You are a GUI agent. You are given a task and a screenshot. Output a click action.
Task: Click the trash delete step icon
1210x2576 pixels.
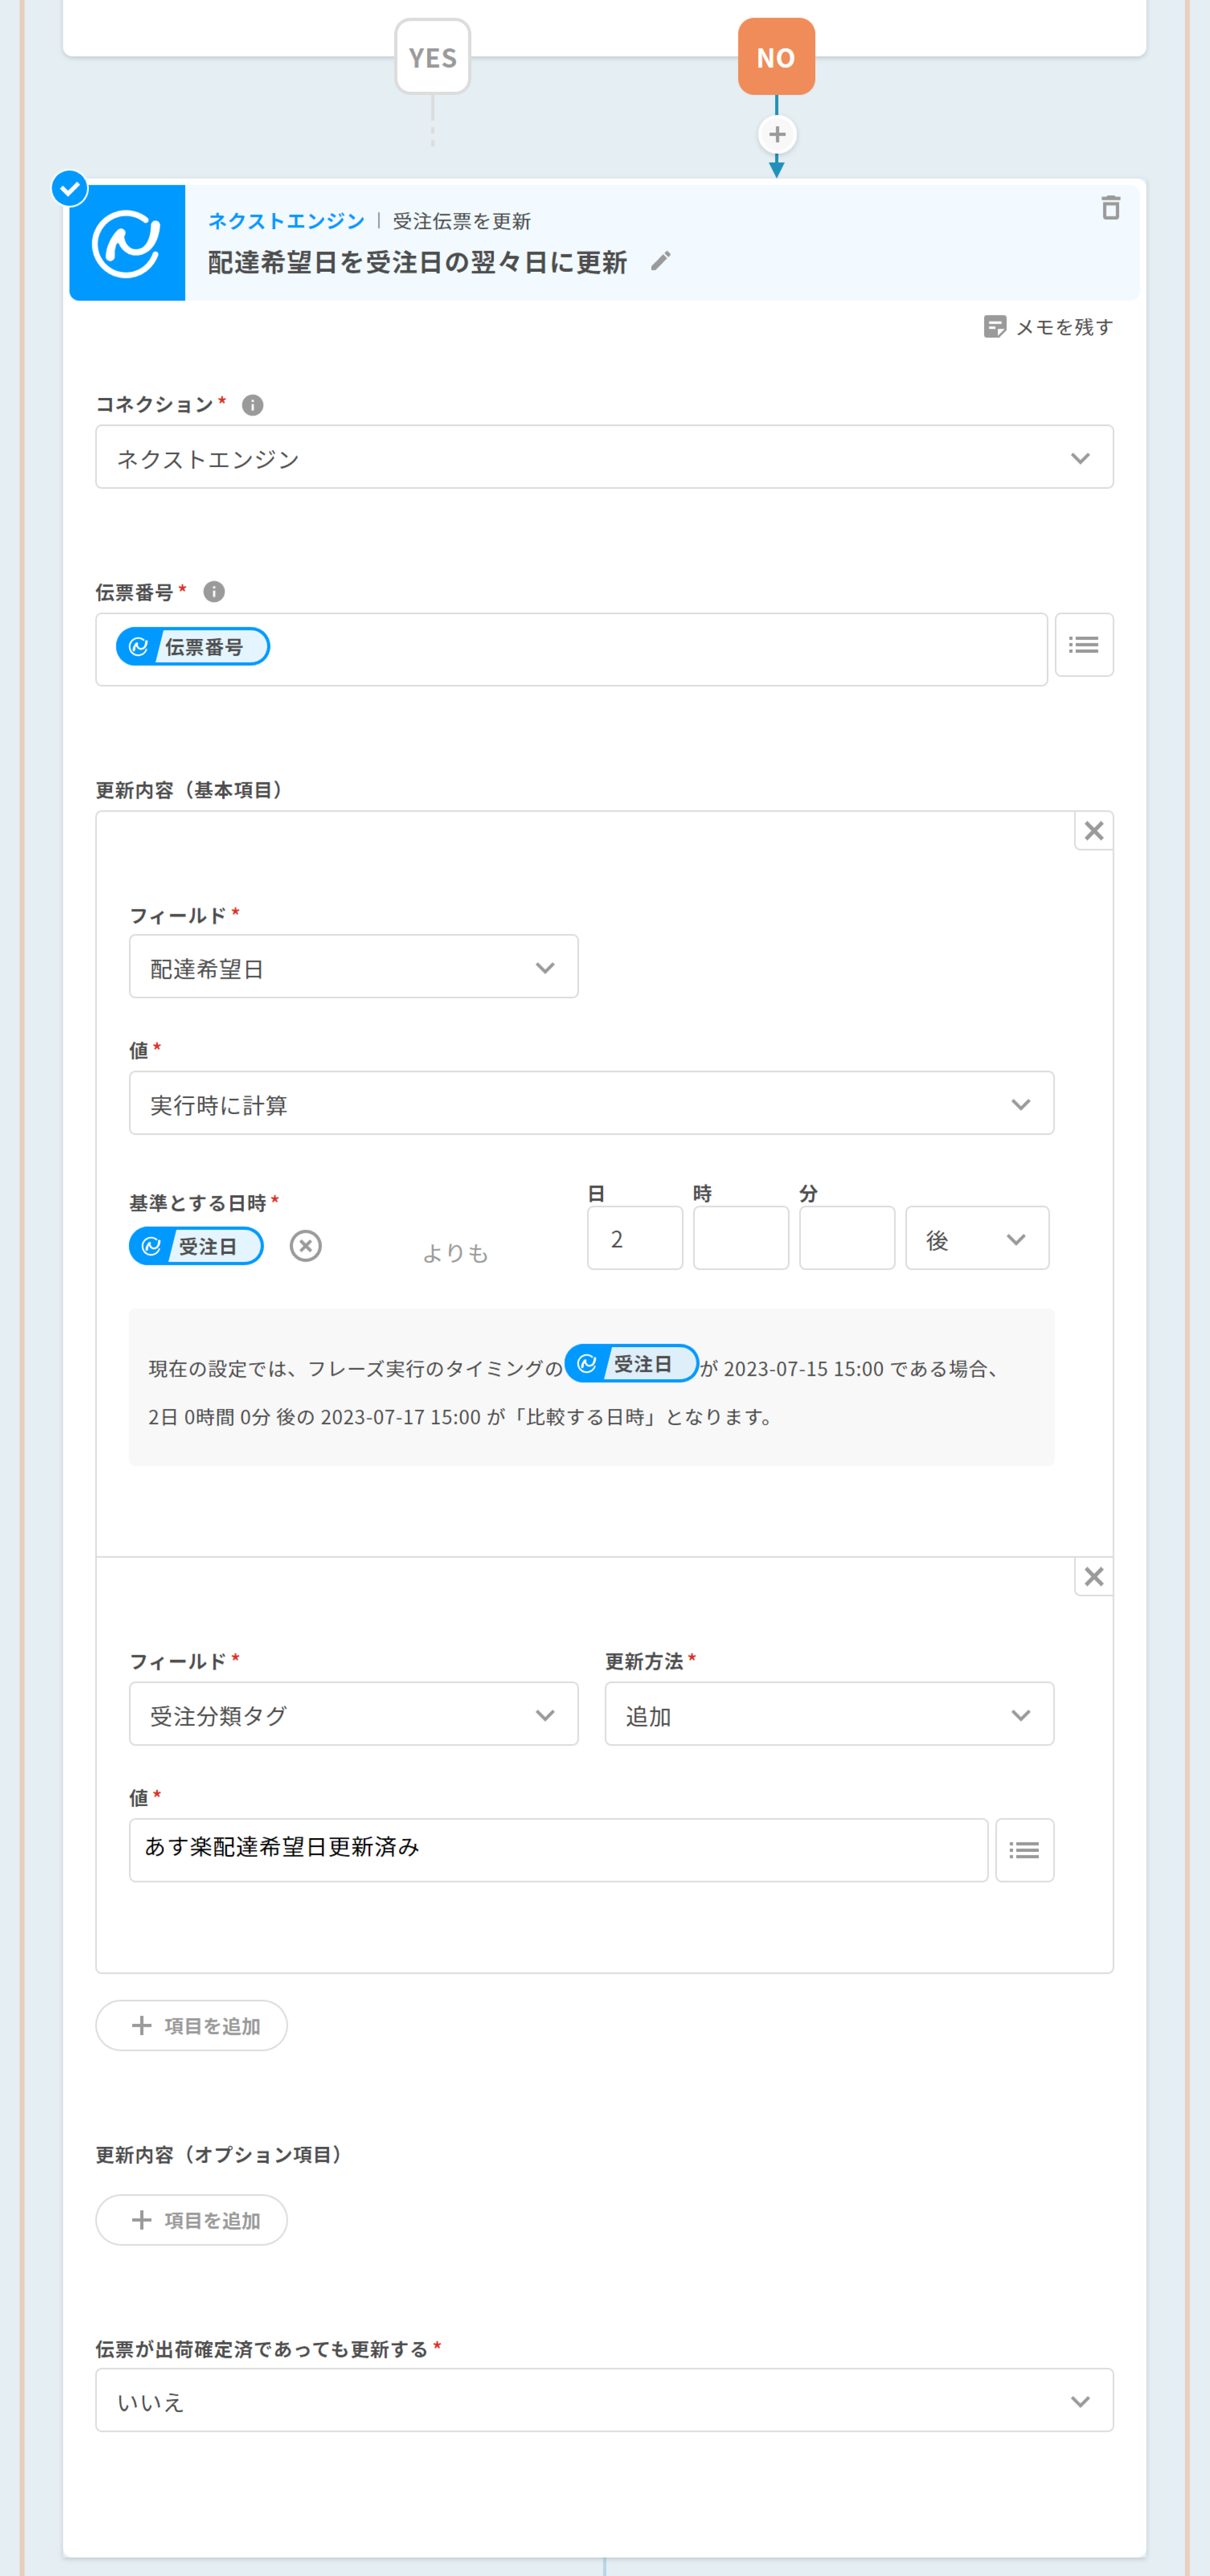pos(1110,208)
